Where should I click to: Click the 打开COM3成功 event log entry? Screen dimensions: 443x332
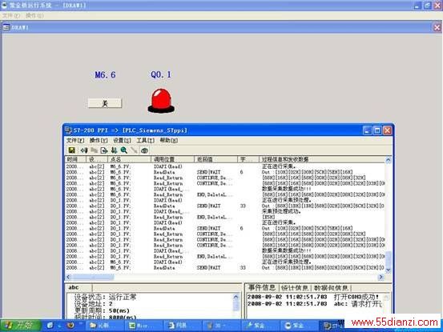coord(313,297)
